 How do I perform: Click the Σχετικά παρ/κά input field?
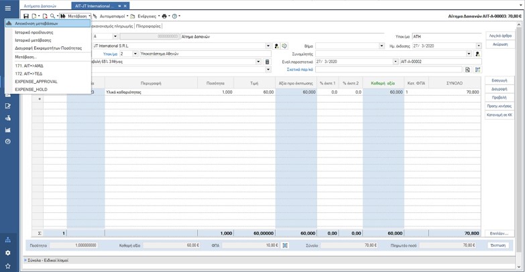pyautogui.click(x=389, y=70)
